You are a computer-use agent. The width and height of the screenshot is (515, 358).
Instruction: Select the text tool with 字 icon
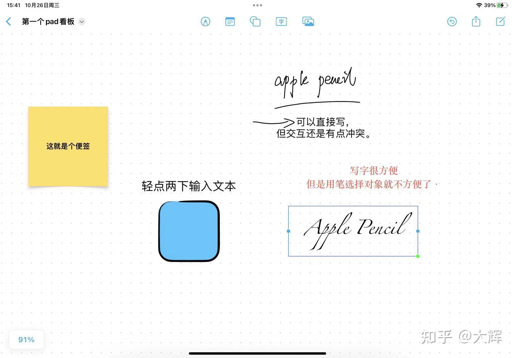click(281, 21)
